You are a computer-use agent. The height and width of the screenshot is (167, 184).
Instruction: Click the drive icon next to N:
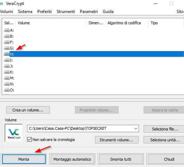pos(7,84)
